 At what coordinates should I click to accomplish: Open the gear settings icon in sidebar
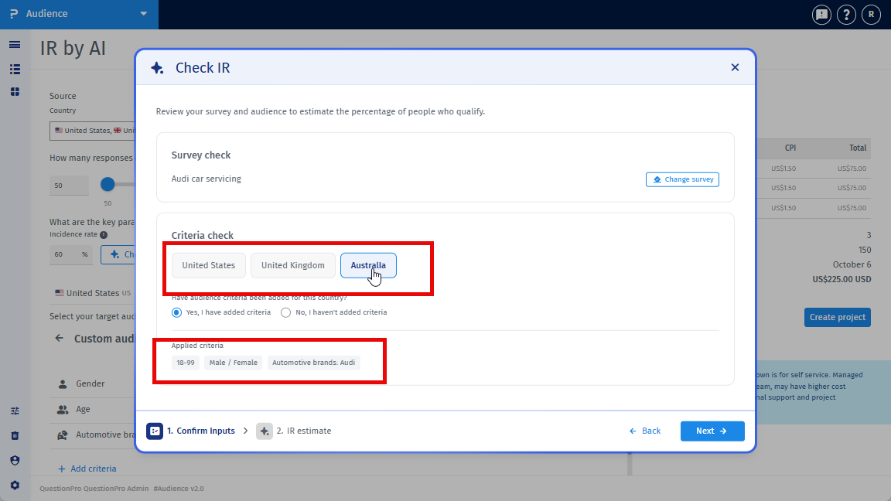click(15, 486)
